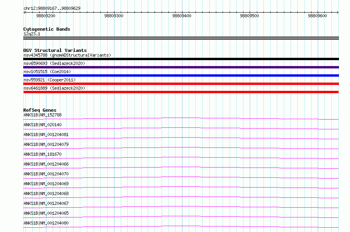Viewport: 350px width, 232px height.
Task: Click the gray 12q23.1 cytogenetic band bar
Action: coord(181,38)
